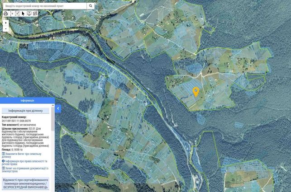Zoom out with the minus button
The image size is (291, 192).
(6, 29)
